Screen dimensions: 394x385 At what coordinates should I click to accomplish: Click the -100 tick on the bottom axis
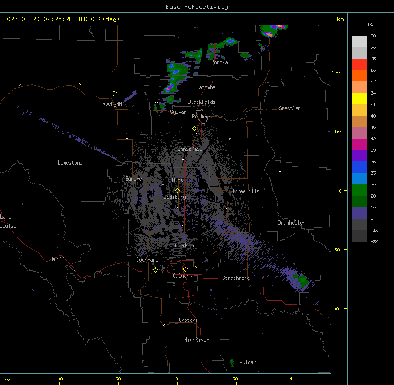(x=57, y=379)
